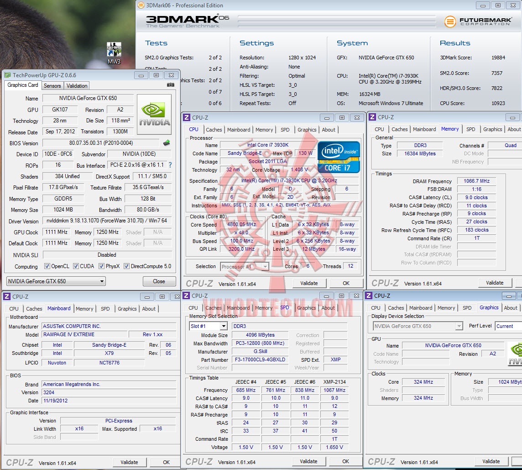
Task: Toggle the OpenCL checkbox
Action: tap(47, 266)
